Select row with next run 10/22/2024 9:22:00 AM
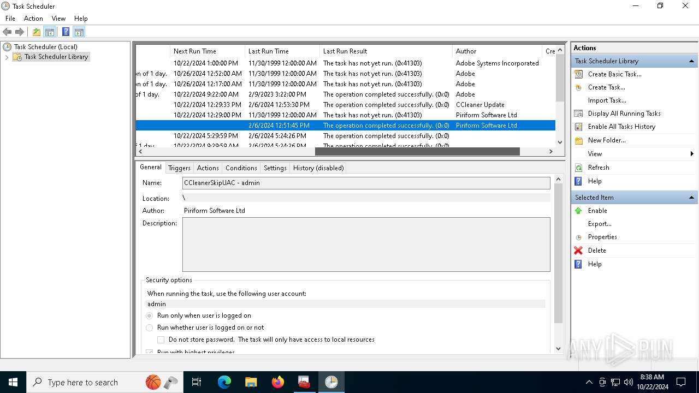The width and height of the screenshot is (699, 393). click(345, 94)
